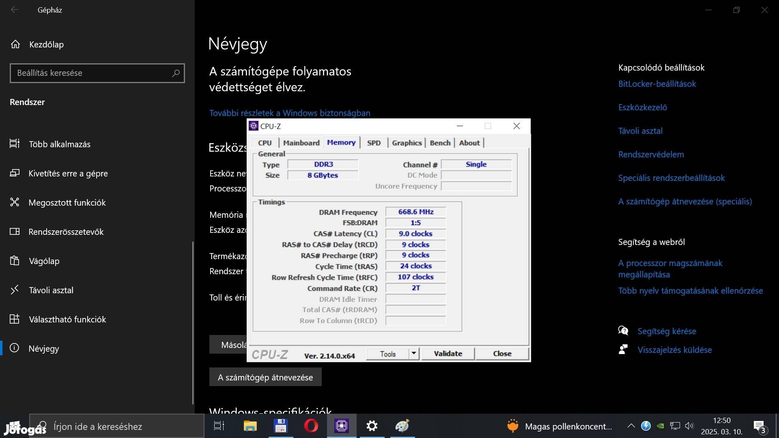This screenshot has height=438, width=779.
Task: Click A számítógép átnevezése (speciális) link
Action: (x=685, y=201)
